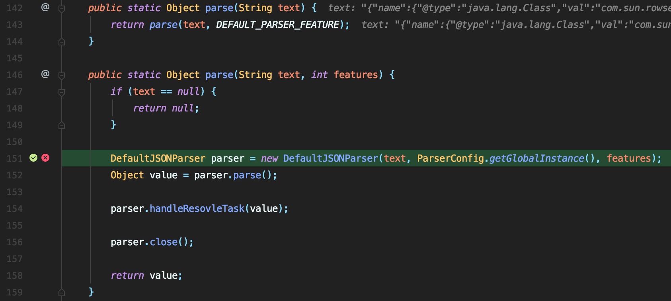
Task: Click the 'new' keyword on line 151
Action: 269,158
